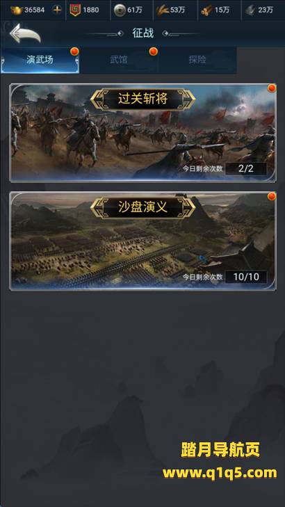Tap the cavalry battle scene image

point(142,134)
